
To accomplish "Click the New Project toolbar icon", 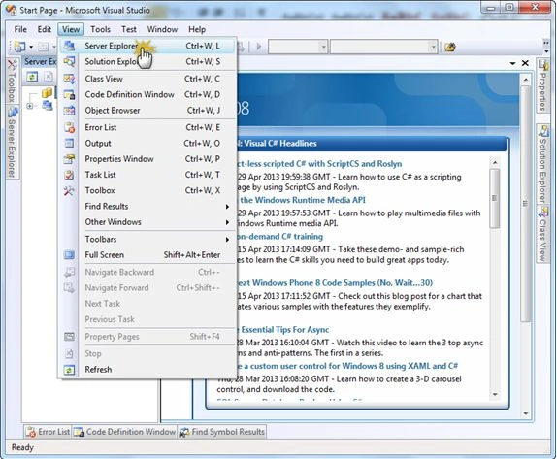I will pyautogui.click(x=19, y=47).
